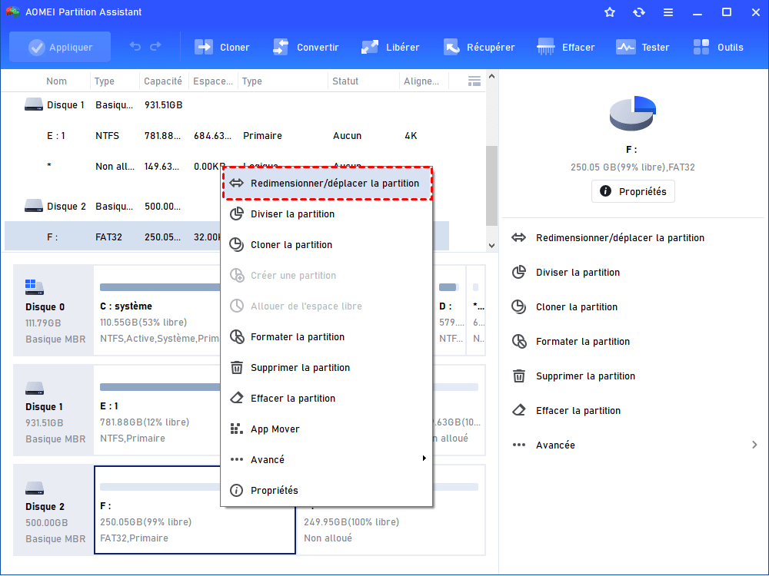The width and height of the screenshot is (769, 576).
Task: Choose App Mover in context menu
Action: 327,429
